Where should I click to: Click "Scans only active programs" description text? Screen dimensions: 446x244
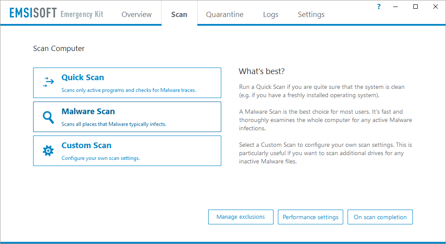coord(128,90)
